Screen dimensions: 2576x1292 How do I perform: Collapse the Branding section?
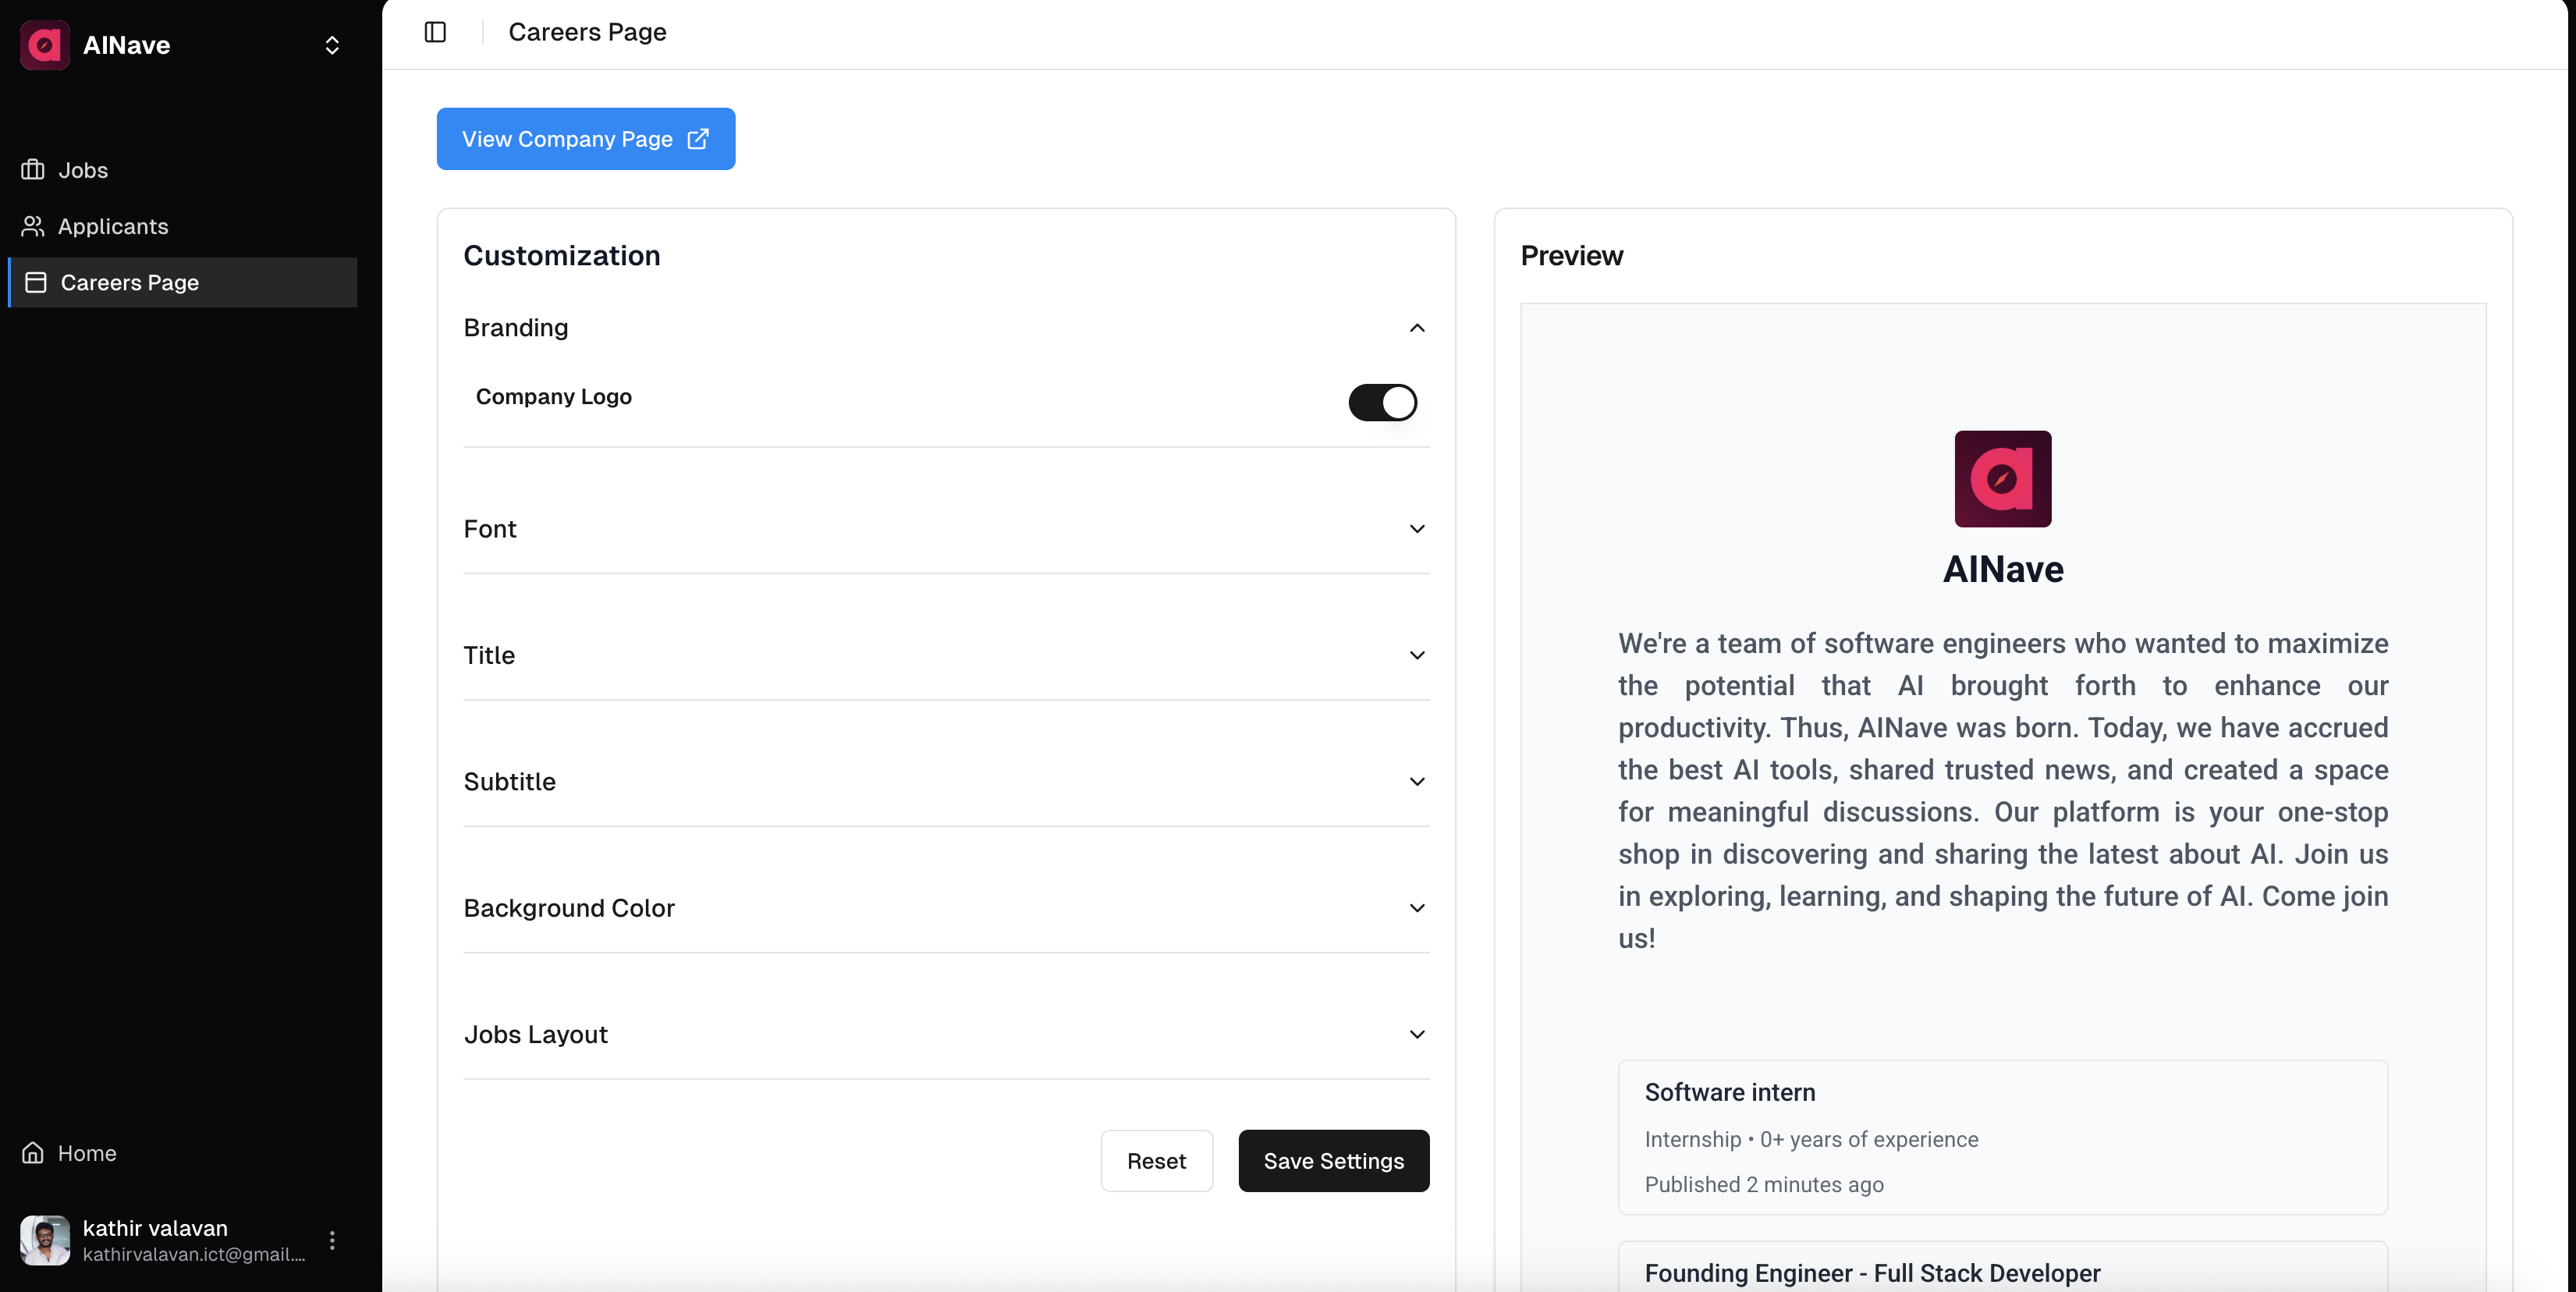[1416, 328]
